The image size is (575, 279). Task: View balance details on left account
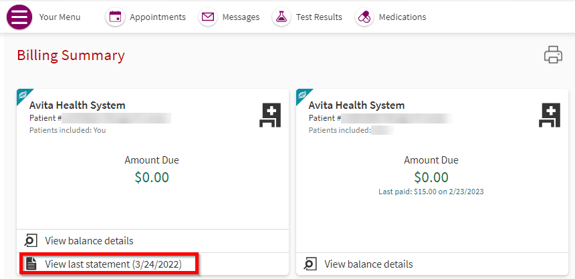tap(89, 241)
